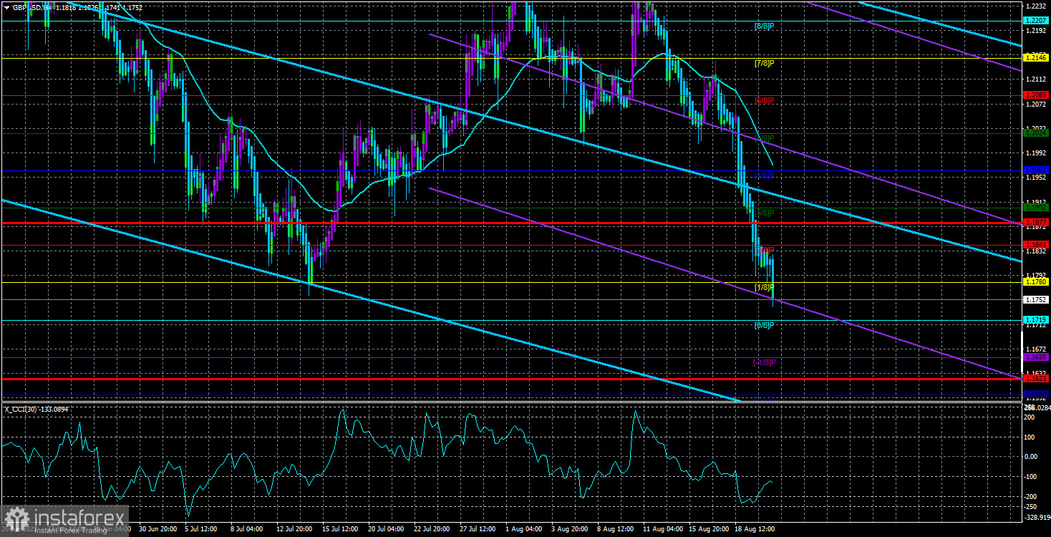Open the chart menu triangle beside GBPUSD
This screenshot has height=537, width=1051.
[x=6, y=7]
